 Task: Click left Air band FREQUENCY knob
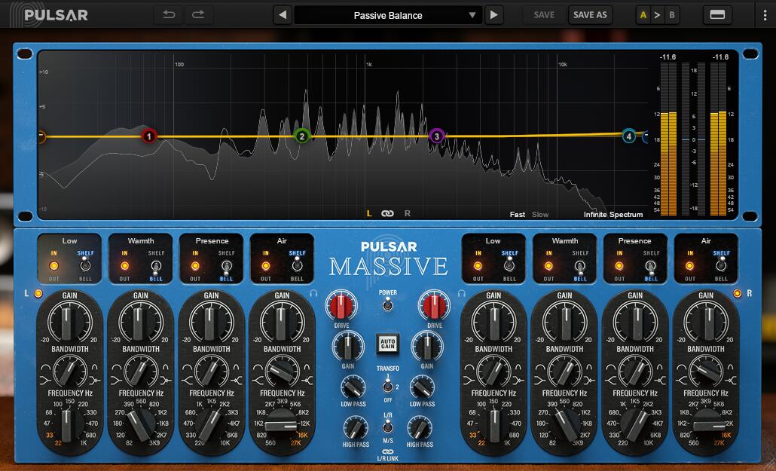tap(281, 425)
